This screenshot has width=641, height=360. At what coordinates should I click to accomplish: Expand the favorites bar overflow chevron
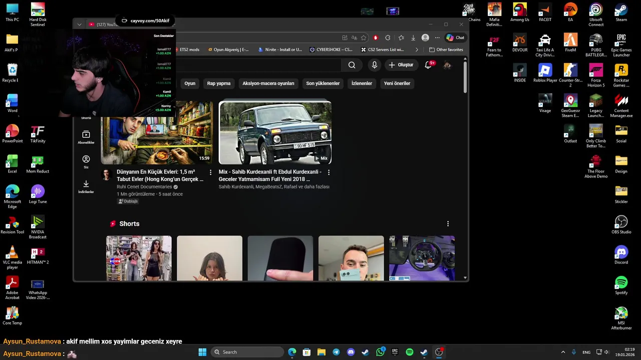pos(417,49)
